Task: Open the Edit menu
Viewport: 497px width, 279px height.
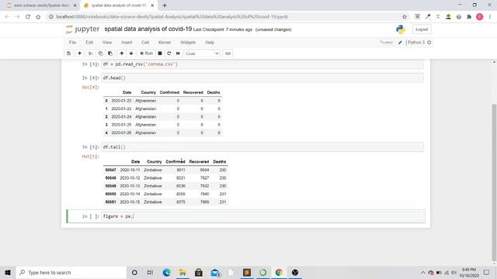Action: pyautogui.click(x=89, y=43)
